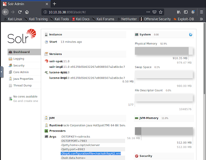Reload the Solr Admin page
This screenshot has width=206, height=160.
(x=20, y=12)
